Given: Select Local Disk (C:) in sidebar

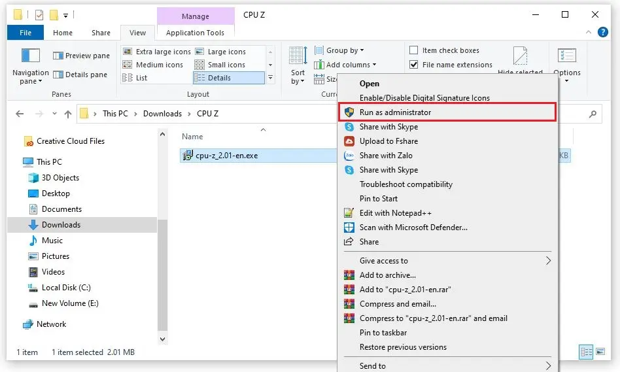Looking at the screenshot, I should click(65, 288).
